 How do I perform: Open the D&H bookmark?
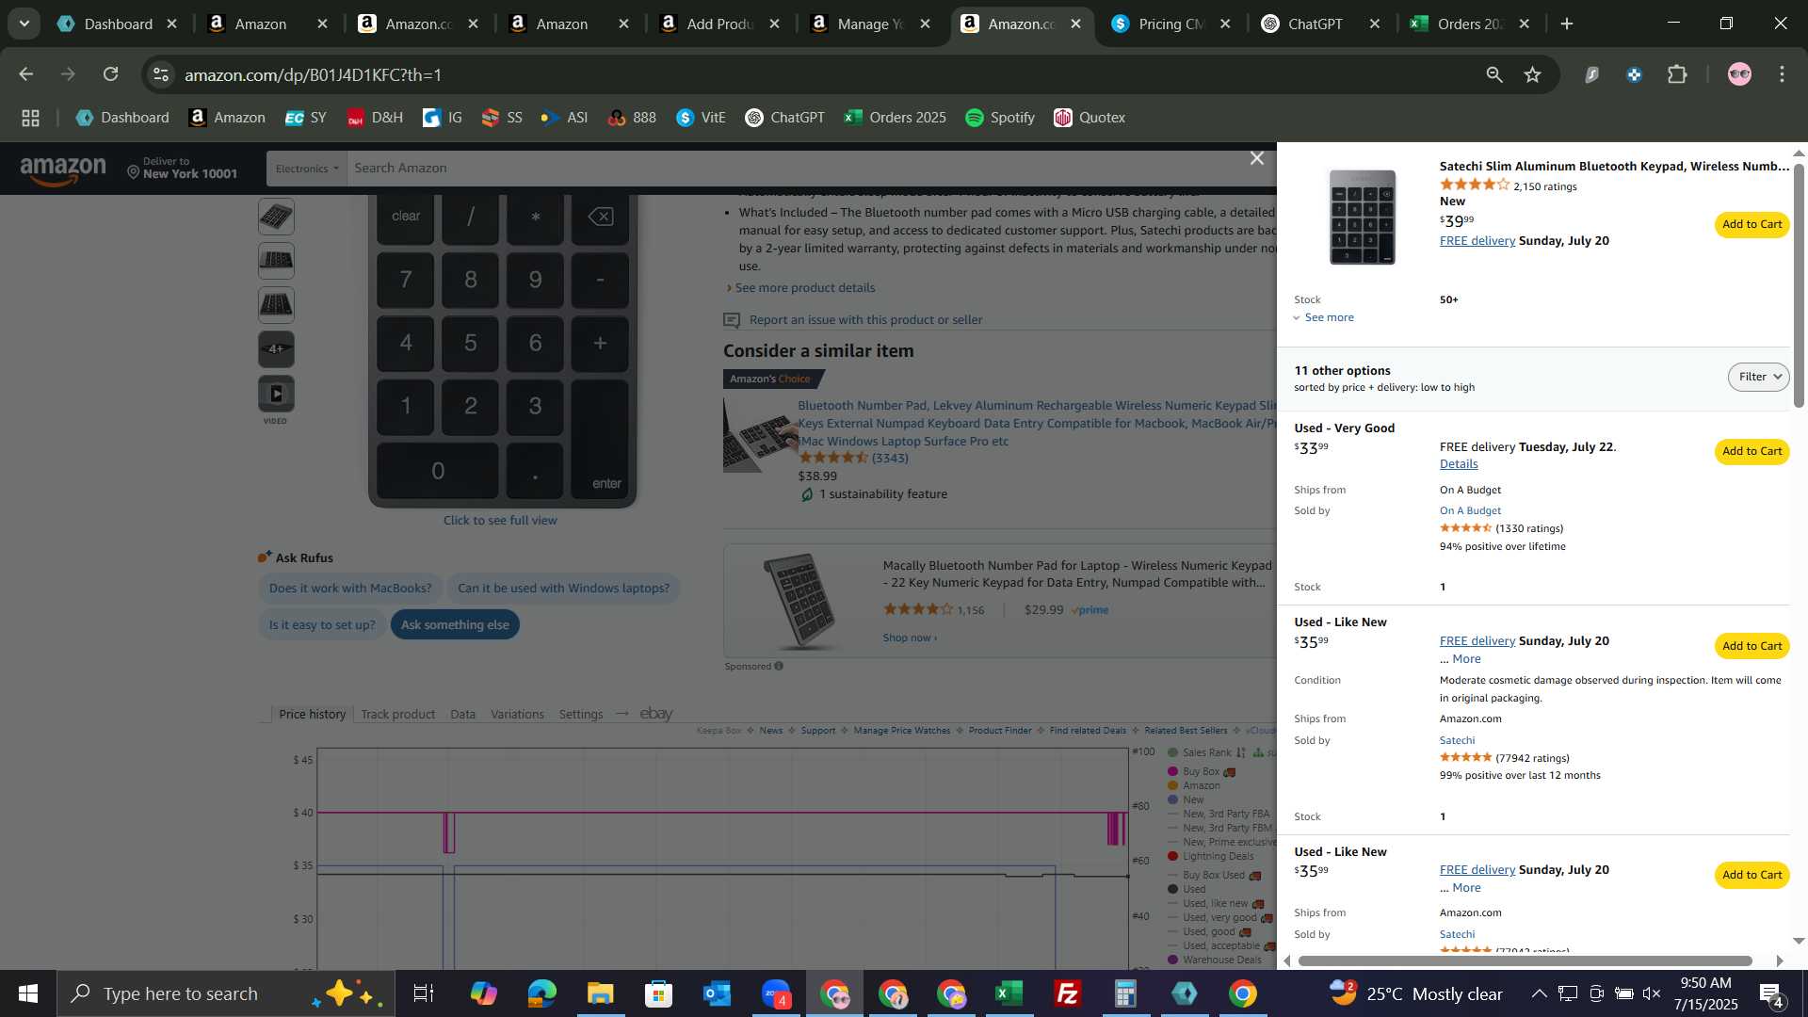pos(374,118)
